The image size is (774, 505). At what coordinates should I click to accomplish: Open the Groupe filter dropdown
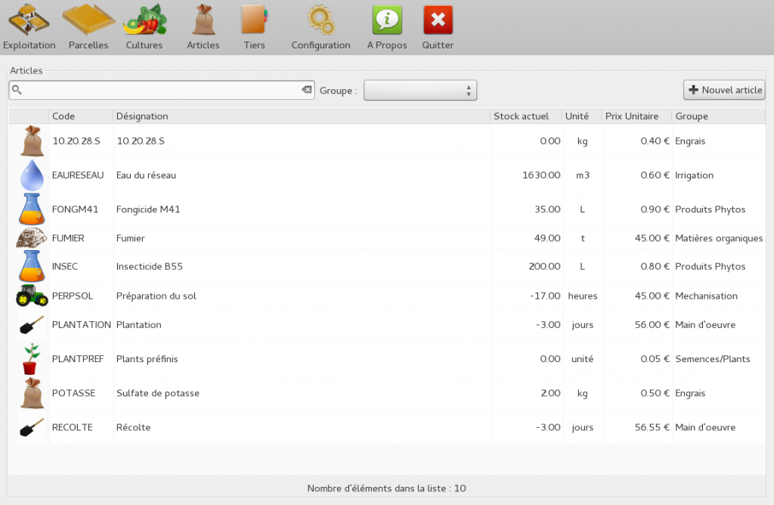(420, 90)
